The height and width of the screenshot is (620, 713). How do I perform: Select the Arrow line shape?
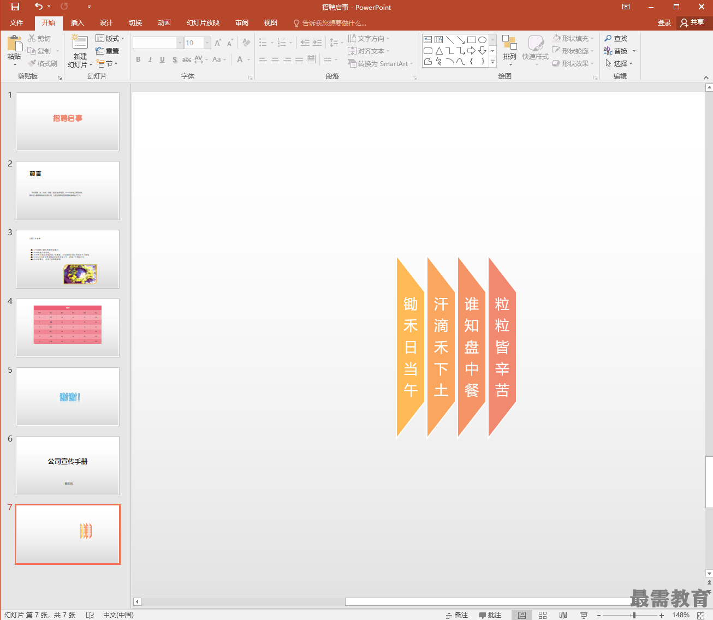[460, 40]
